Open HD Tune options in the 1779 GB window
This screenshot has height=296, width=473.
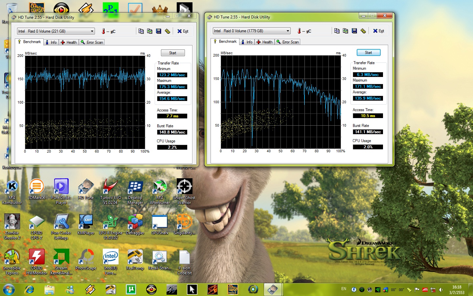click(x=363, y=31)
